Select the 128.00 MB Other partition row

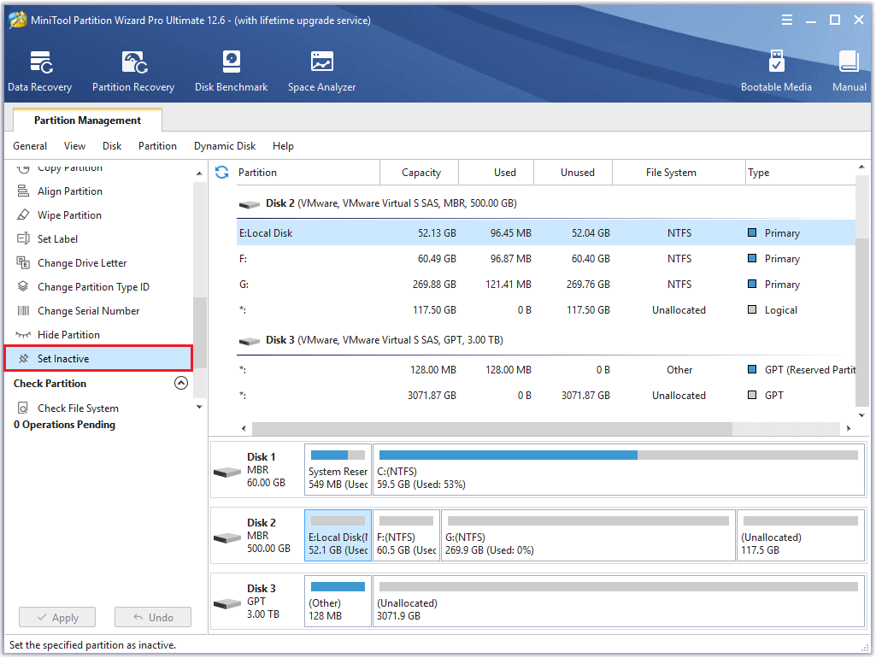[546, 370]
